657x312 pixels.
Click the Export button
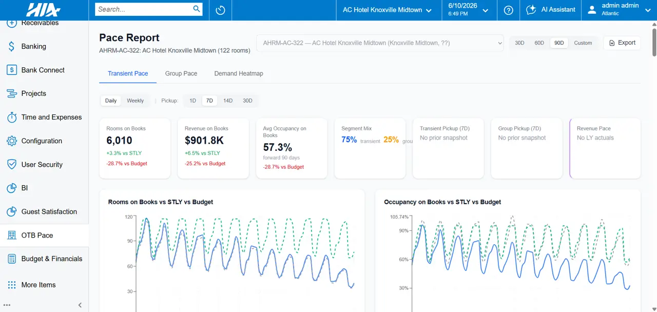[622, 43]
